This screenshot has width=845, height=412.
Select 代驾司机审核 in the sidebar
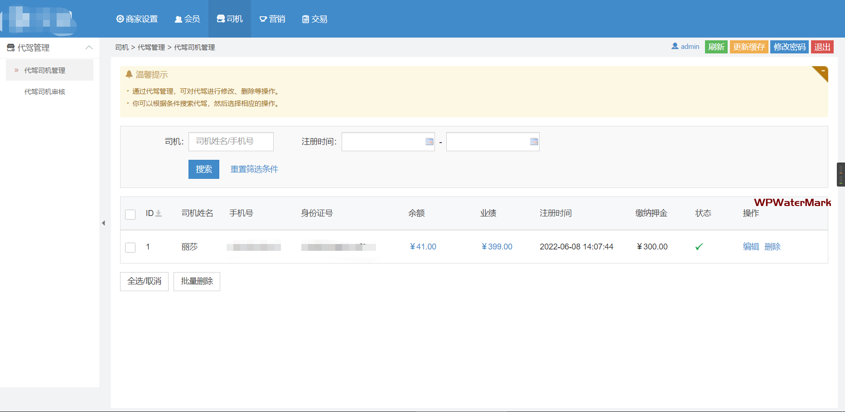pos(45,92)
